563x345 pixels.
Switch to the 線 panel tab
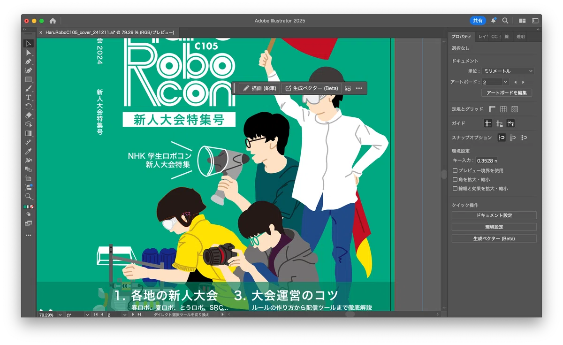tap(506, 37)
